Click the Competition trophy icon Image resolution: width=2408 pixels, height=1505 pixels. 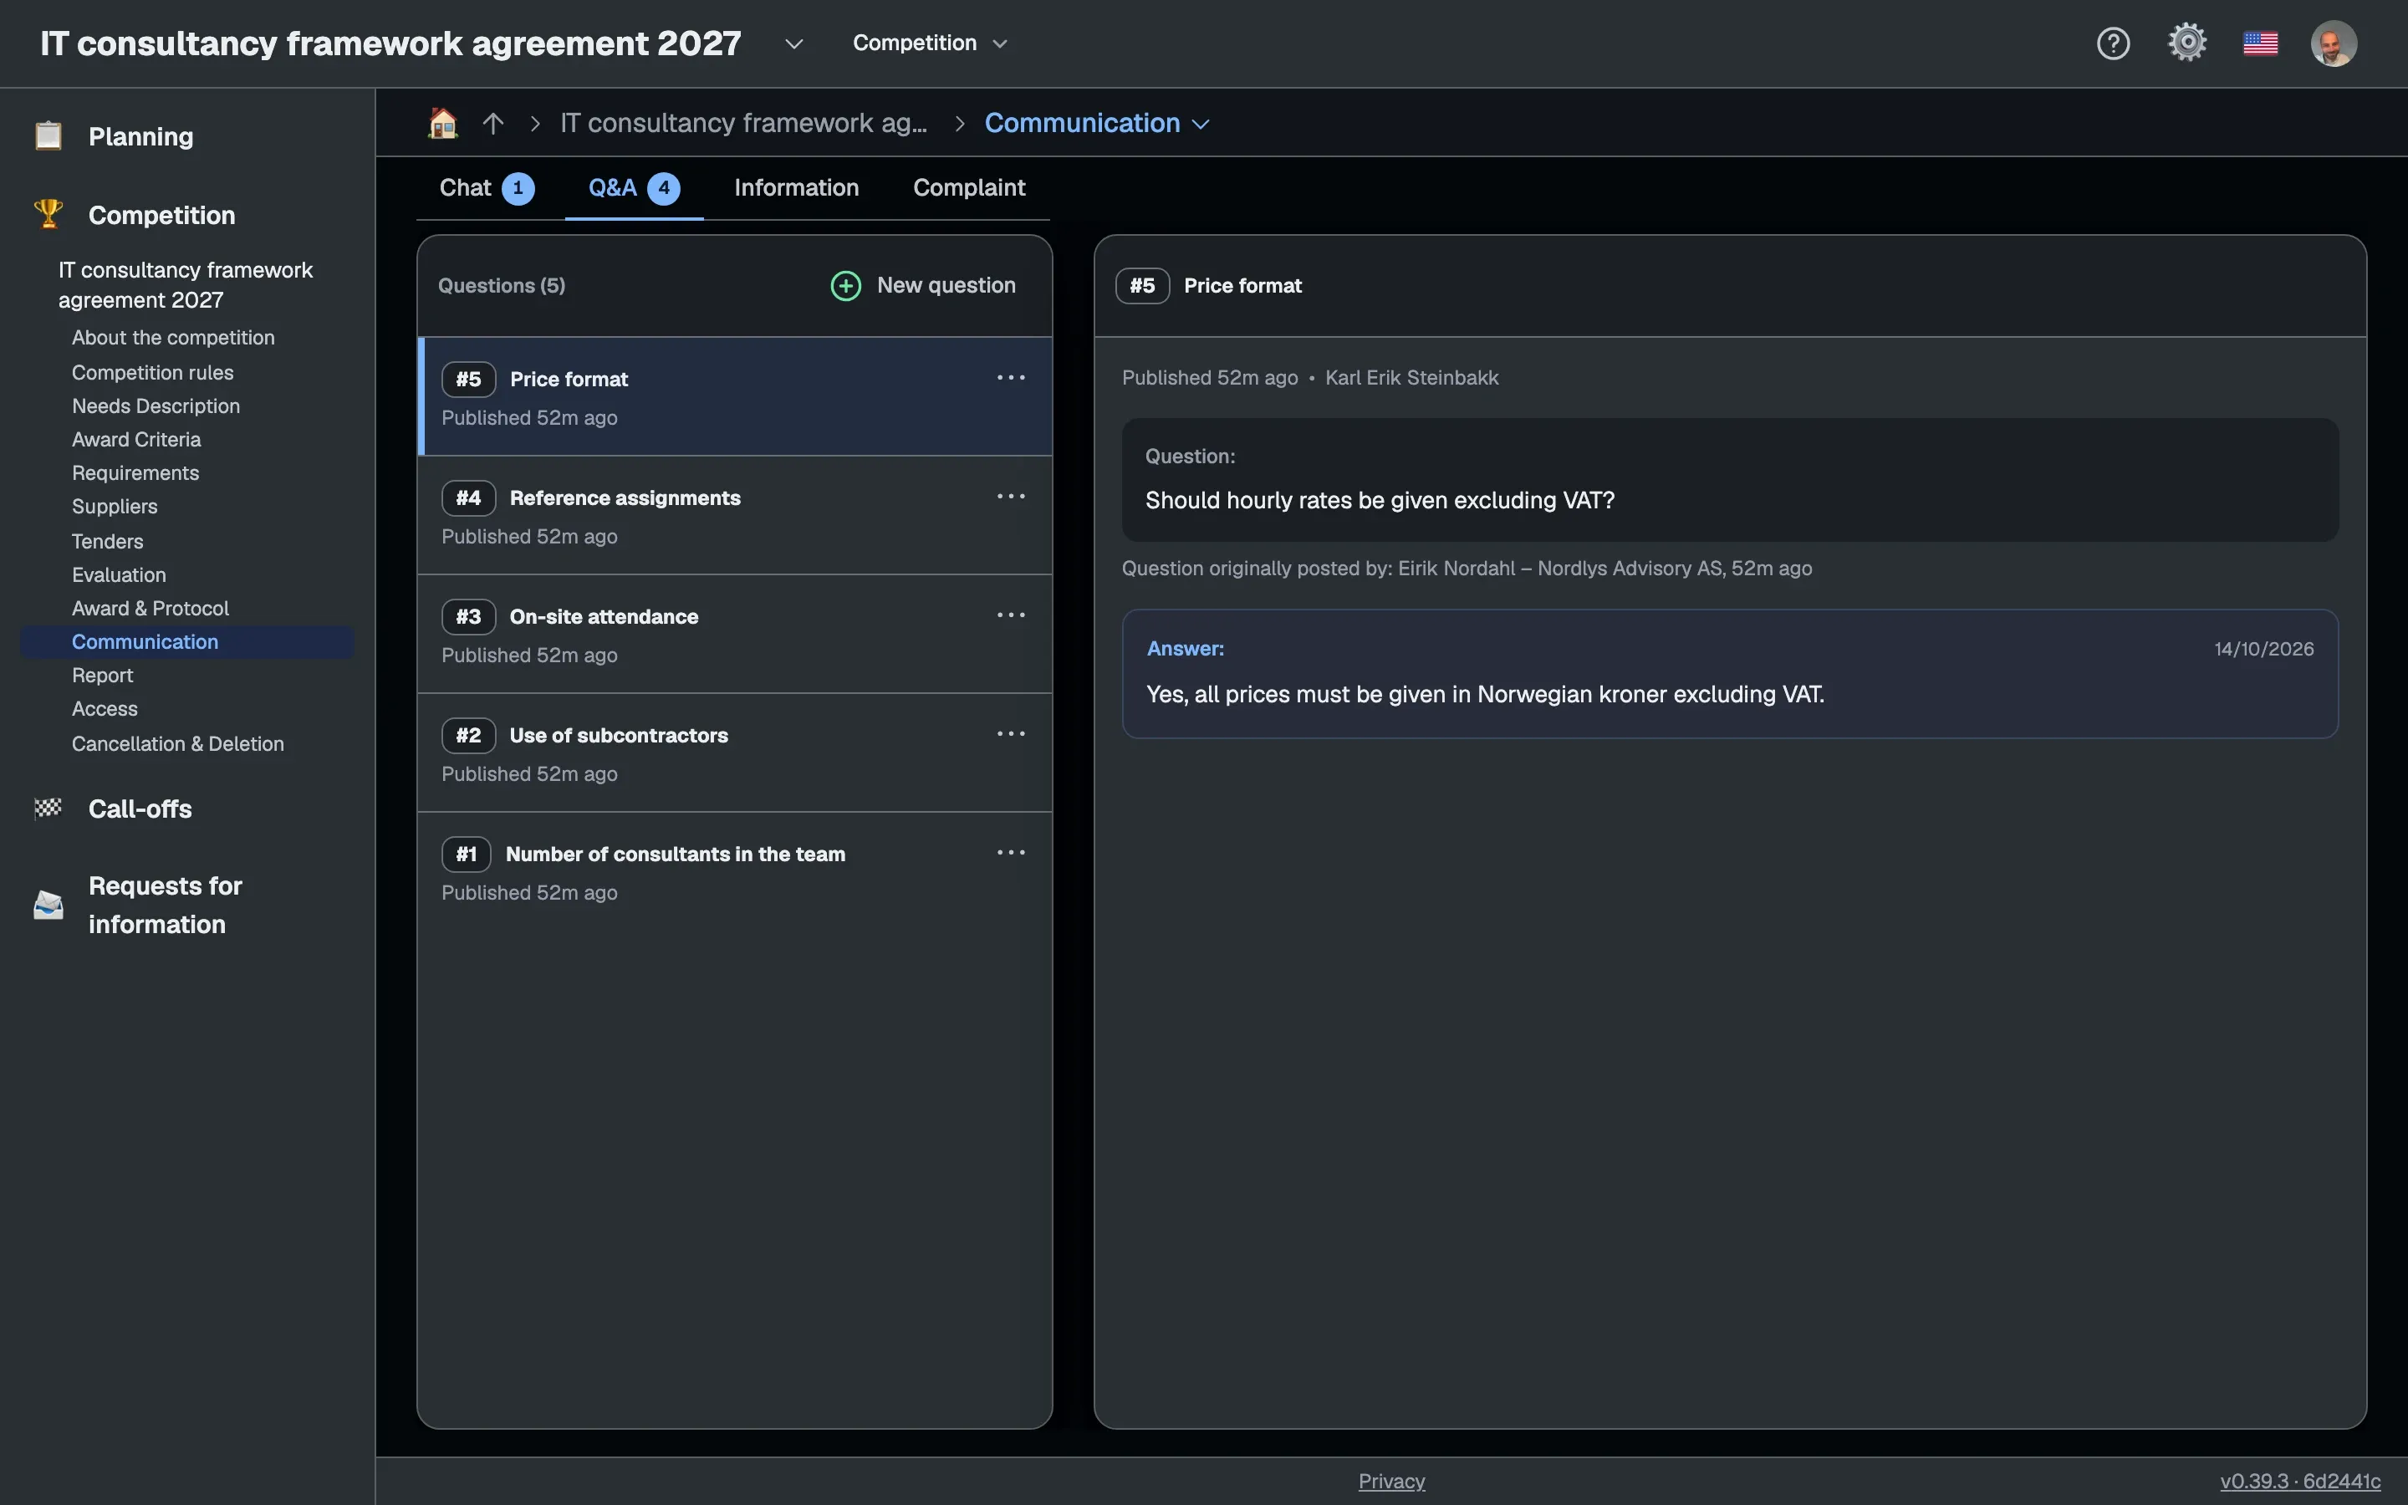[48, 213]
